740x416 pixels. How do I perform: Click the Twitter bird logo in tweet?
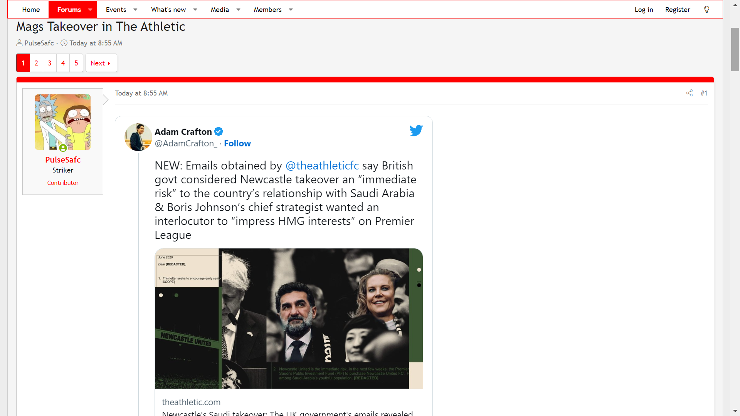click(x=416, y=131)
